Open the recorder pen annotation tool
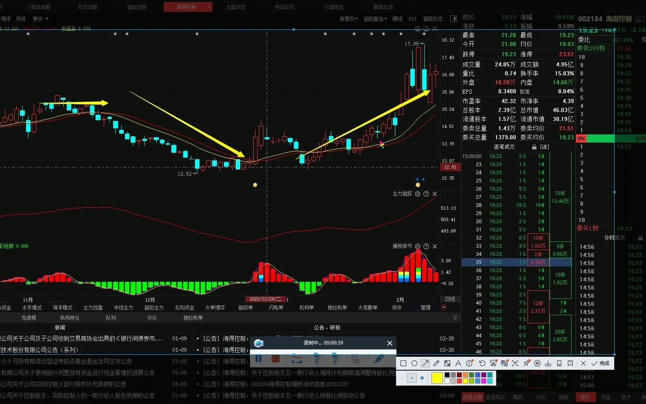 click(379, 359)
